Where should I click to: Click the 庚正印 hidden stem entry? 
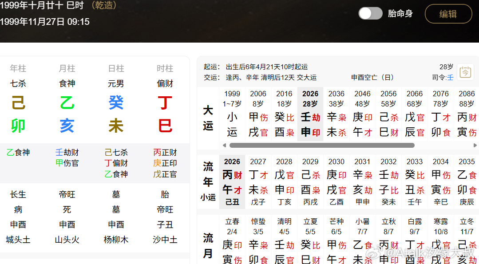tap(165, 163)
